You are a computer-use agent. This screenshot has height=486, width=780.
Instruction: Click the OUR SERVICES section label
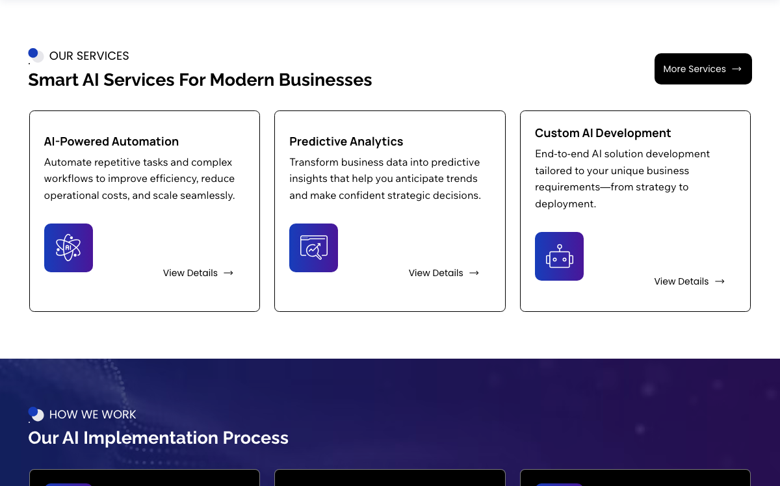89,56
